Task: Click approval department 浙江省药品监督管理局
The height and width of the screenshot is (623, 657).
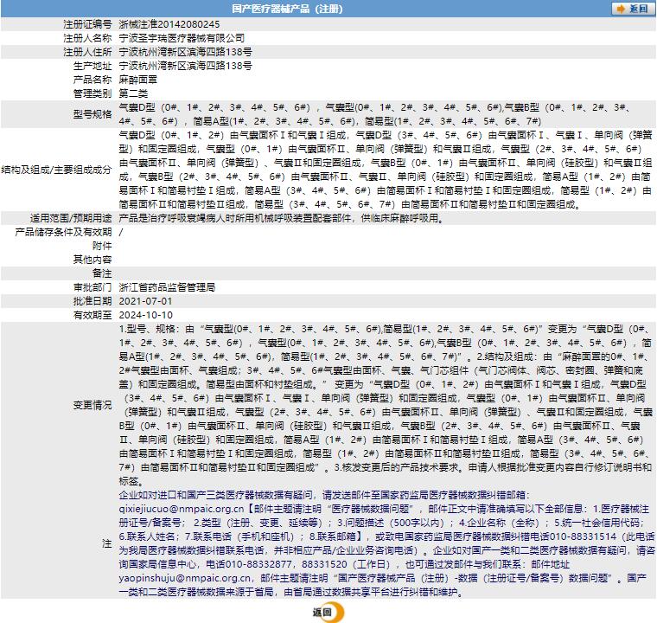Action: coord(167,287)
